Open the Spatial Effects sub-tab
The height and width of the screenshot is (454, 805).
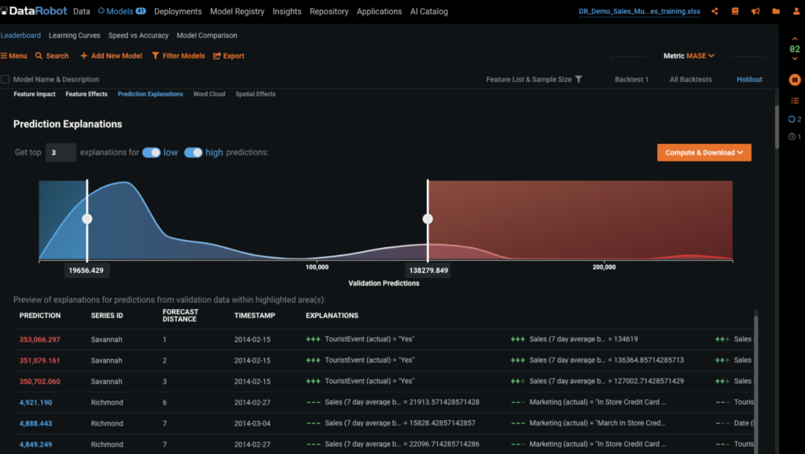pos(255,94)
